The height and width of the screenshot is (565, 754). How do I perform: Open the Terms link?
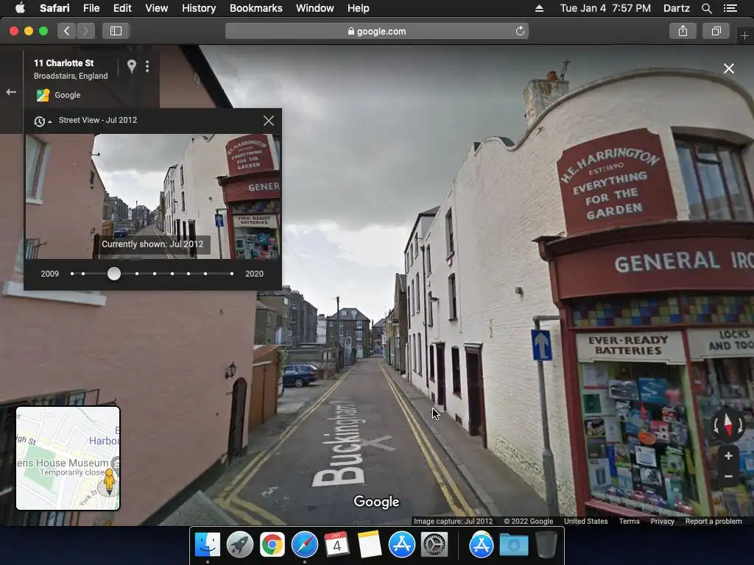point(629,522)
